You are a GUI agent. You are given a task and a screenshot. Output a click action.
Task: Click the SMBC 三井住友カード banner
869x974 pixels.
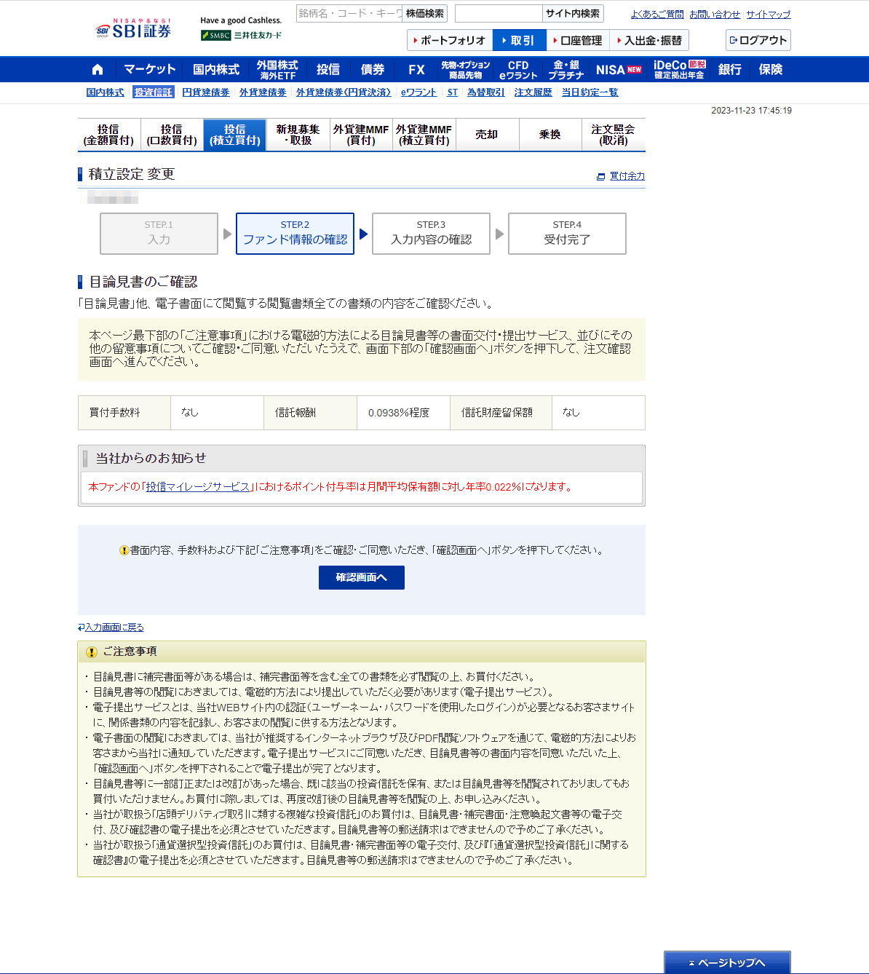(241, 35)
